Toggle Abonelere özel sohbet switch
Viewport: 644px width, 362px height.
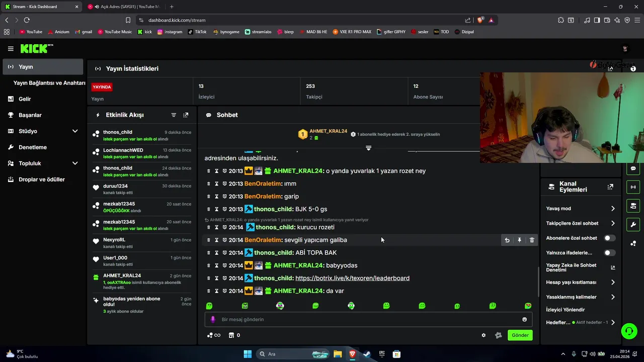click(609, 238)
